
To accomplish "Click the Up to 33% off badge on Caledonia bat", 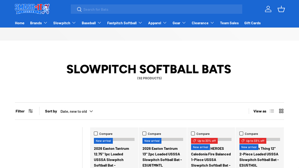I will point(204,141).
